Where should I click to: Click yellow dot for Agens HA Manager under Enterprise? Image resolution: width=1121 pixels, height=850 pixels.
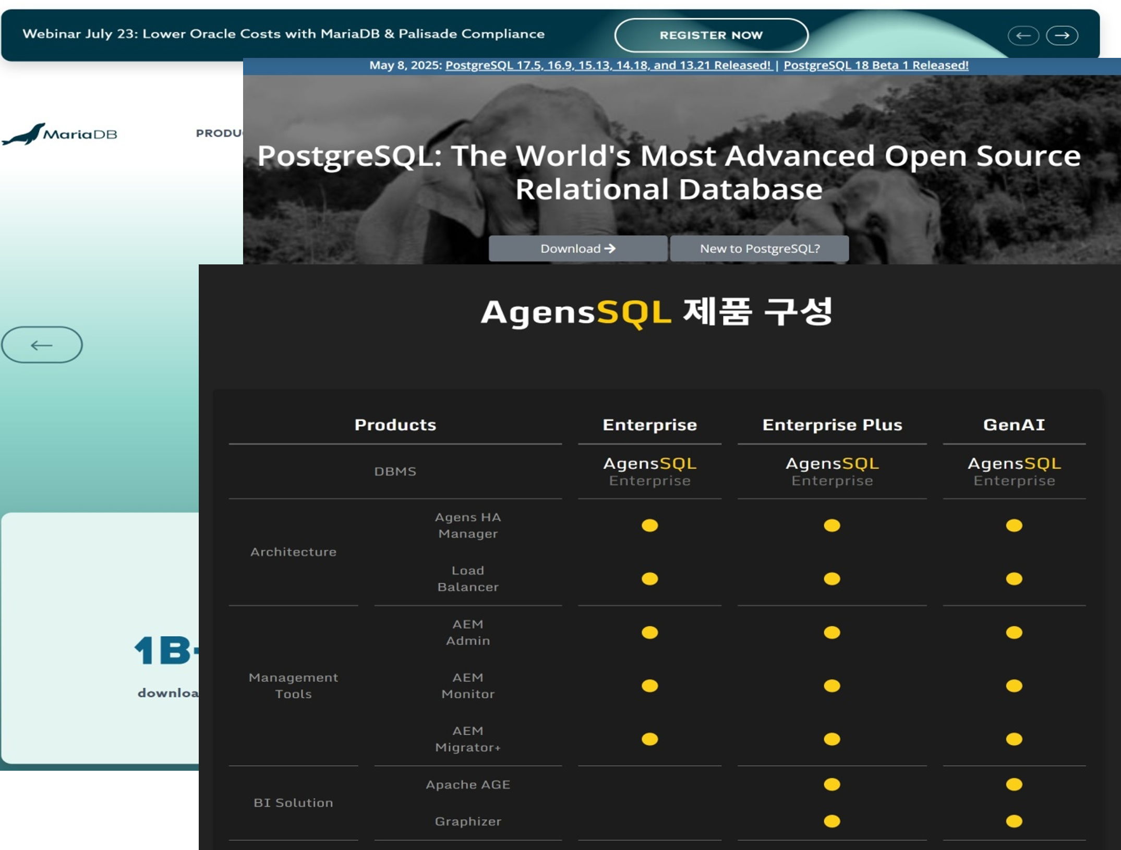point(649,525)
